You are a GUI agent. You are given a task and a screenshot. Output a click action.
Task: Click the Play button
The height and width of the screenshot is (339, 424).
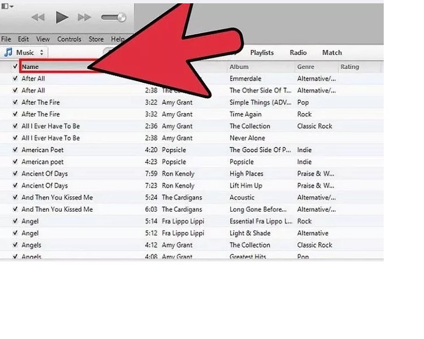click(x=62, y=18)
